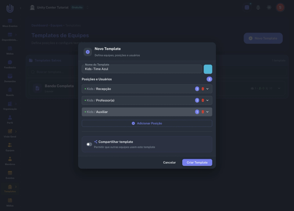Expand the Kids / Recepção row chevron
This screenshot has height=211, width=294.
tap(207, 89)
